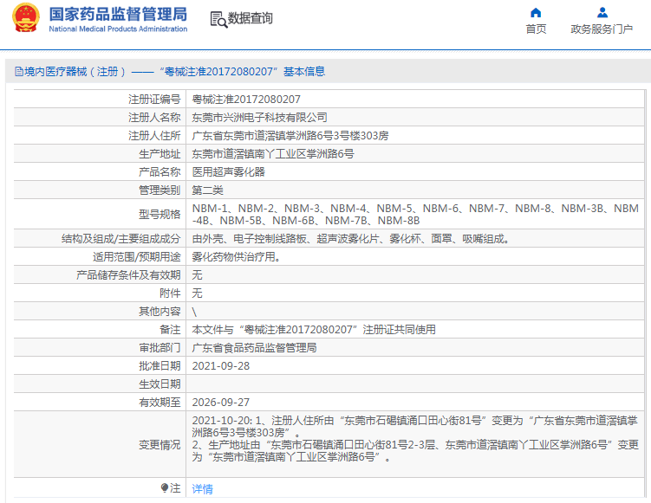The width and height of the screenshot is (651, 503).
Task: Click the 管理类别 row label
Action: pyautogui.click(x=159, y=190)
